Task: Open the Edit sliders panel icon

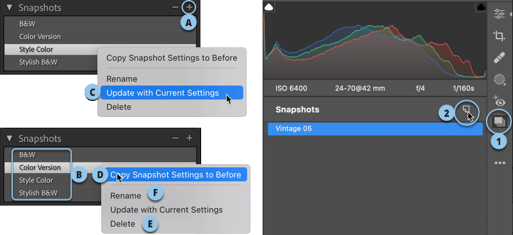Action: click(500, 14)
